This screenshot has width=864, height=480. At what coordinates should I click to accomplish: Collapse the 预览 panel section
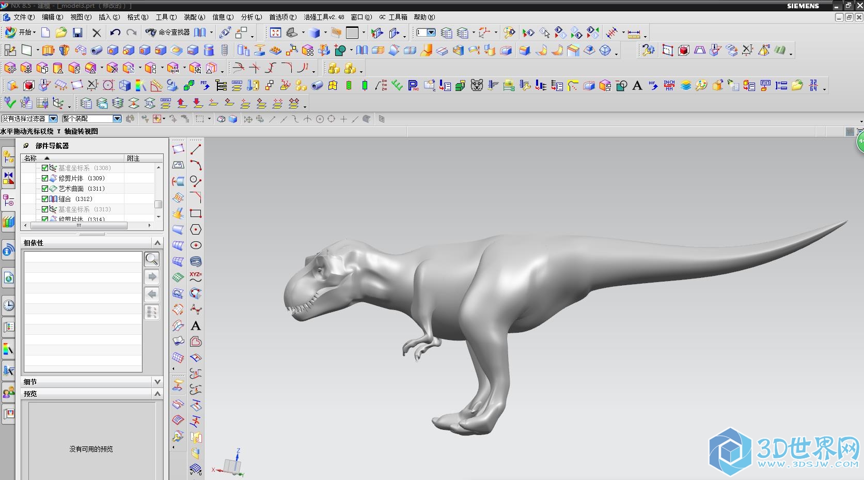pyautogui.click(x=158, y=394)
